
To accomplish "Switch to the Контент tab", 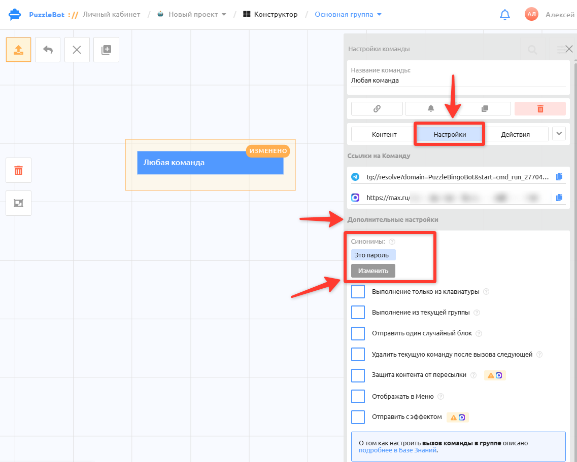I will coord(384,134).
